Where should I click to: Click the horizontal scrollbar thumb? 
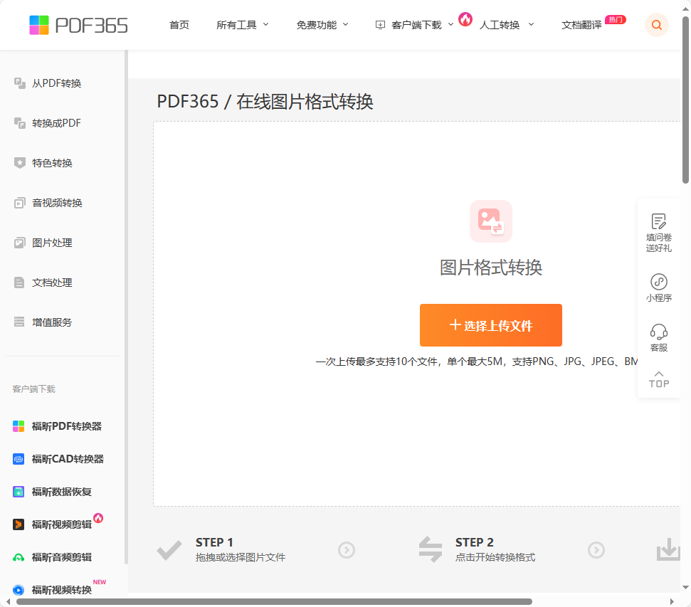274,602
